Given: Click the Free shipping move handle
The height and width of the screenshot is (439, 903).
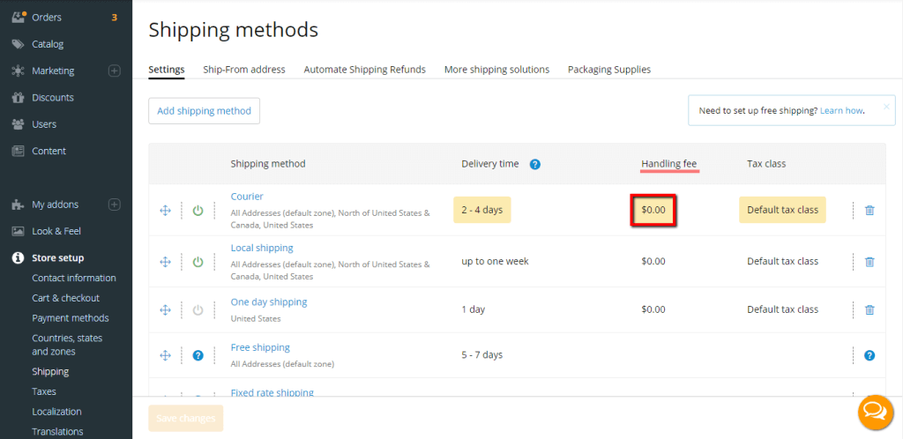Looking at the screenshot, I should (x=165, y=355).
